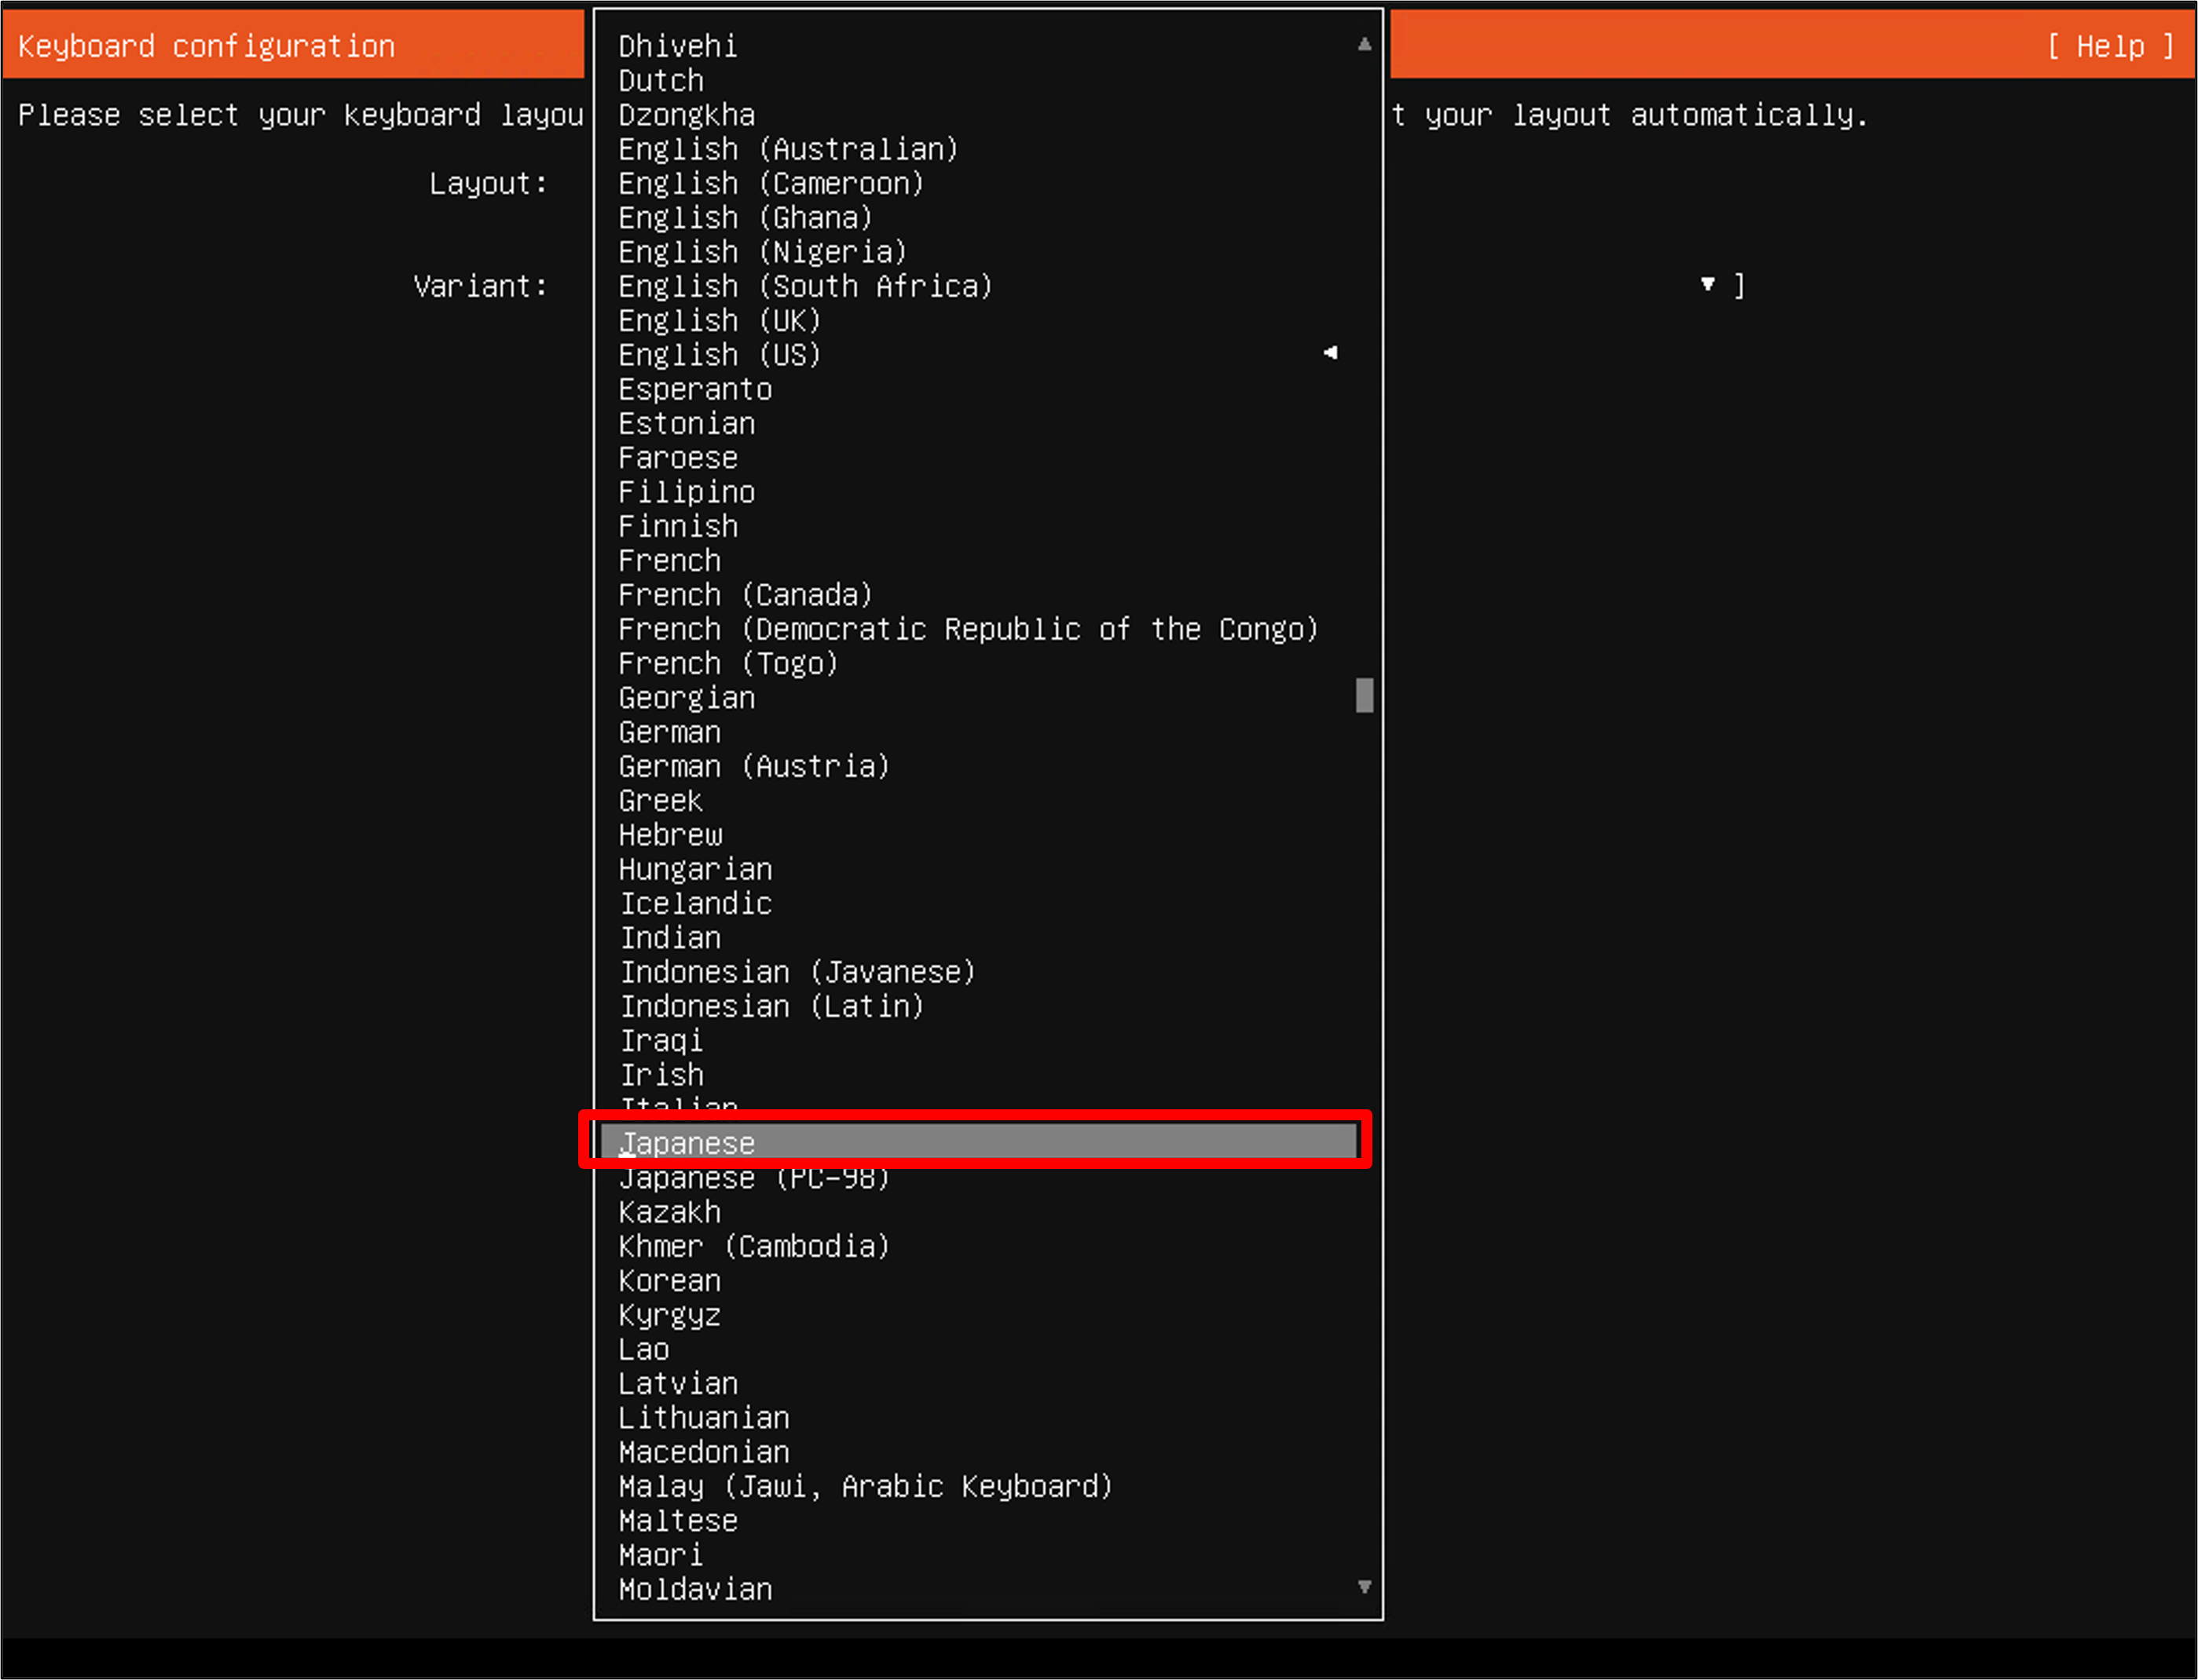This screenshot has height=1680, width=2198.
Task: Click the scrollbar thumb in layout list
Action: 1364,695
